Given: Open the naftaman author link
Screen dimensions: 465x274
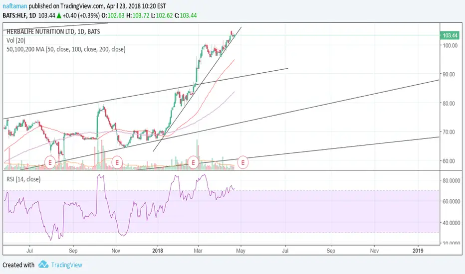Looking at the screenshot, I should (x=15, y=6).
